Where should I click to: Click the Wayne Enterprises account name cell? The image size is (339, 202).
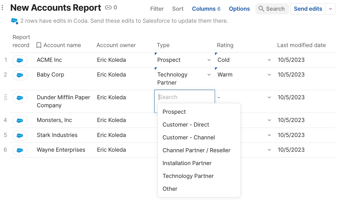click(61, 150)
